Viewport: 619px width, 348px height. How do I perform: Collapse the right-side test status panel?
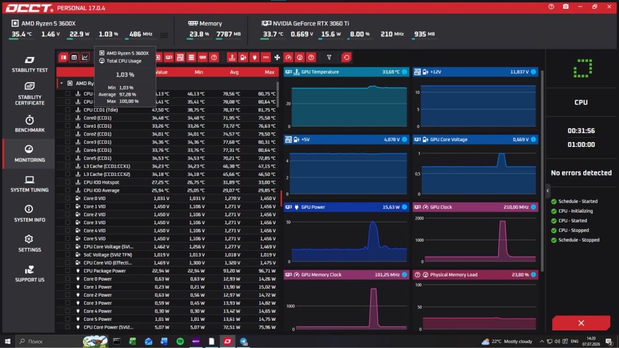548,191
